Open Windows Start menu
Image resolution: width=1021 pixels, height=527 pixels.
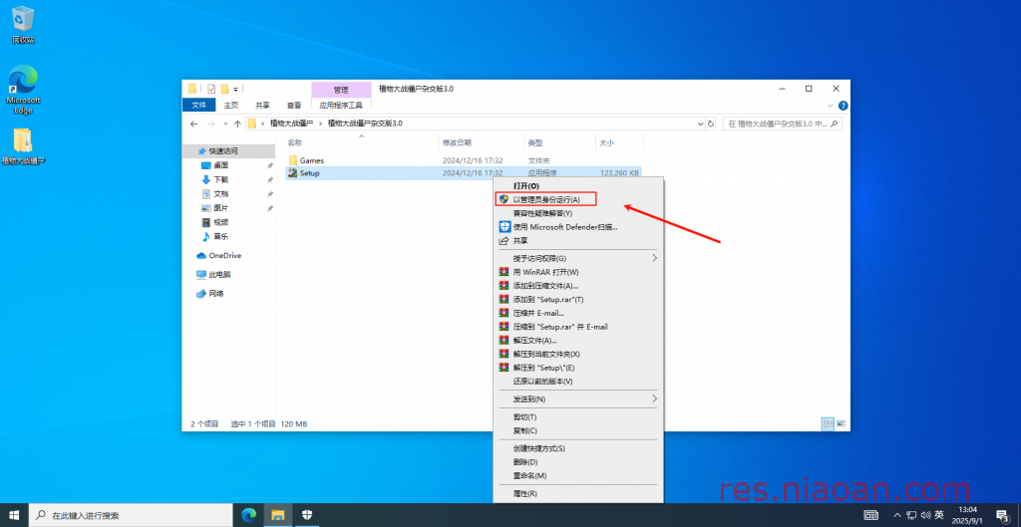coord(14,515)
